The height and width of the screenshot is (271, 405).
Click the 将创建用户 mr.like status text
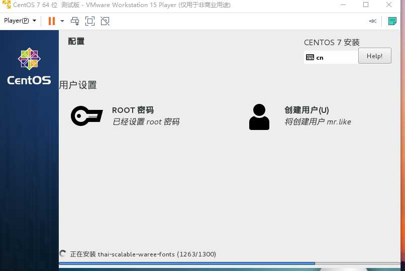click(x=318, y=122)
